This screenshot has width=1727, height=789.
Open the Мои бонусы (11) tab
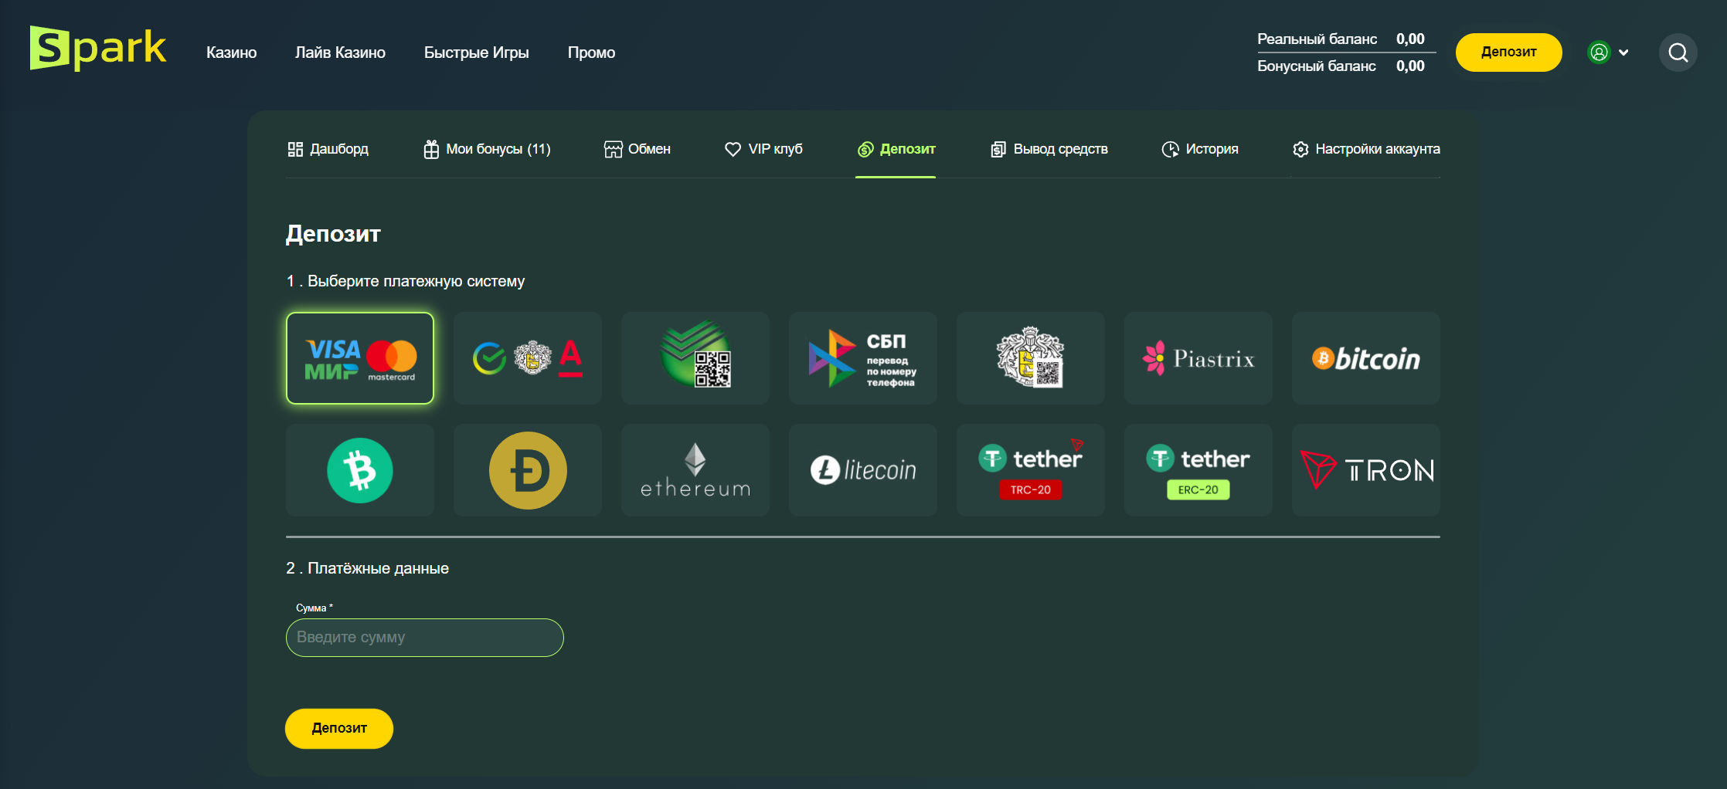click(x=487, y=149)
